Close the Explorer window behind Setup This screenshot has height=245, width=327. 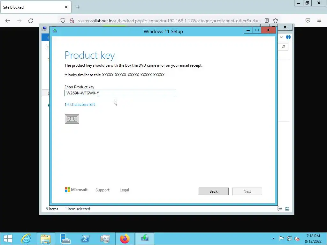coord(285,27)
